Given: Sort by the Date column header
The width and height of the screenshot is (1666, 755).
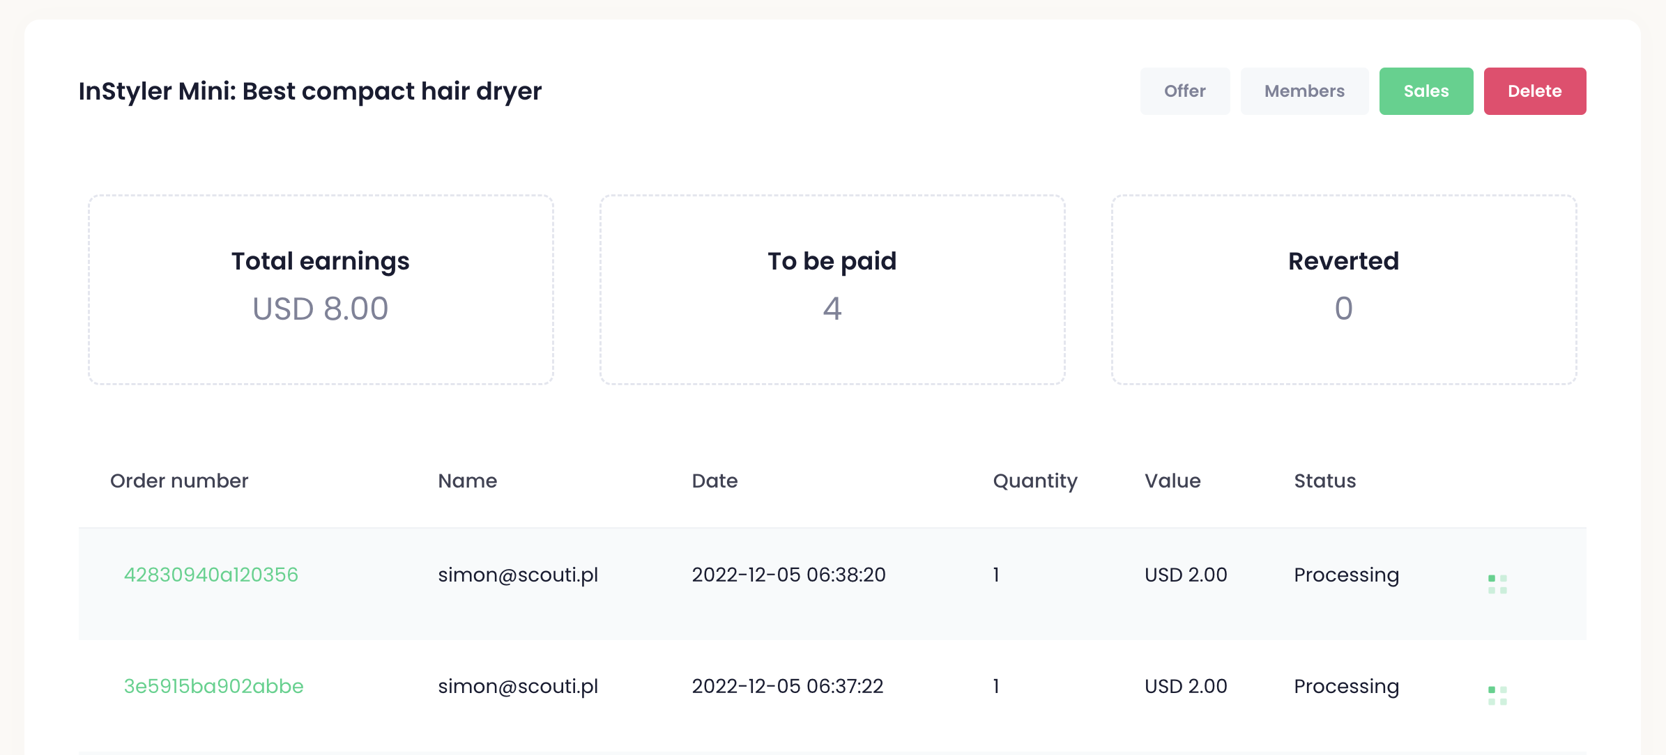Looking at the screenshot, I should [x=714, y=481].
